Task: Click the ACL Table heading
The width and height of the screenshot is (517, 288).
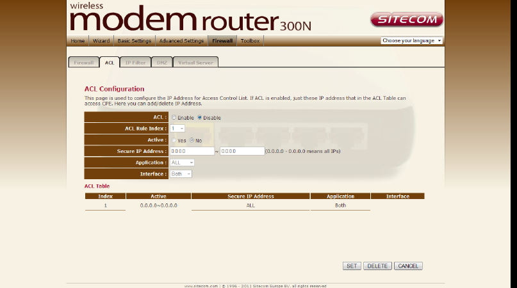Action: [x=97, y=186]
